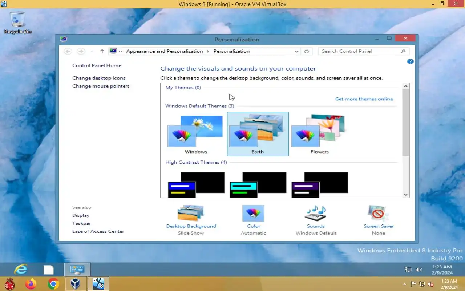Open Chrome from host taskbar

[x=53, y=284]
